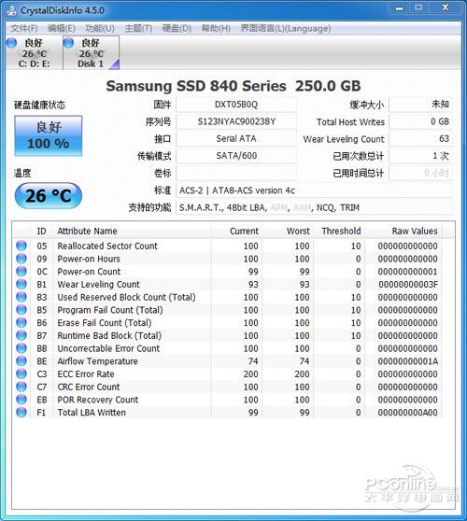The width and height of the screenshot is (467, 521).
Task: Click the 已用时间总计 value 0 小时
Action: [420, 173]
